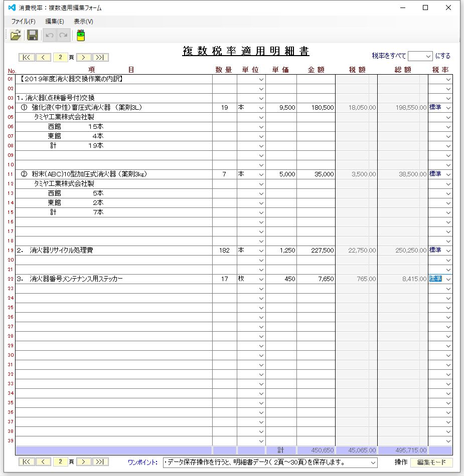
Task: Select the 粉末(ABC)10型加圧式消火器 item cell
Action: pos(114,174)
